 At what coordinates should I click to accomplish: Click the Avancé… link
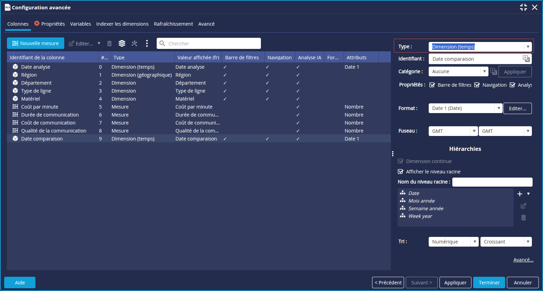(x=523, y=260)
